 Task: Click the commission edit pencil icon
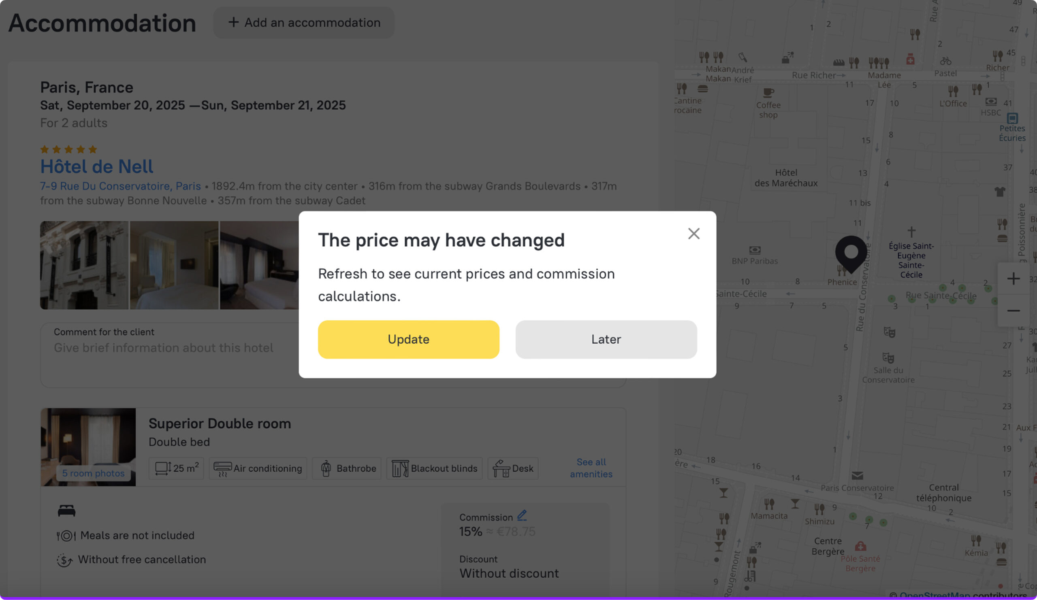pyautogui.click(x=522, y=515)
